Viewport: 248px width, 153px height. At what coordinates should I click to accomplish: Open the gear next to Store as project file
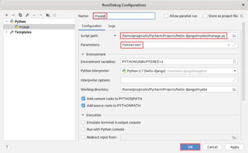(241, 16)
